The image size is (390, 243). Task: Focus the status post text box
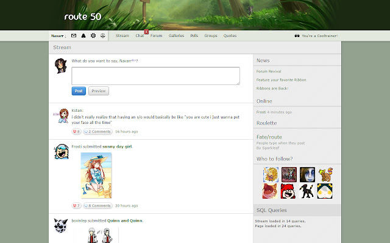click(x=156, y=76)
